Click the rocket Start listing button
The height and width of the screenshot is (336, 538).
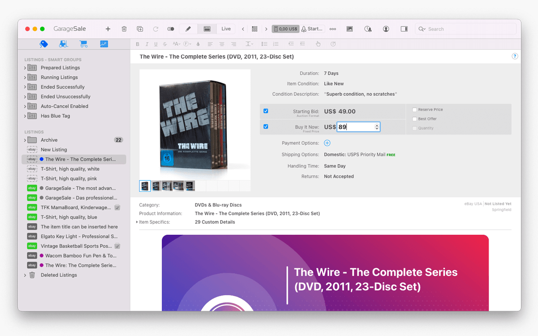coord(312,29)
